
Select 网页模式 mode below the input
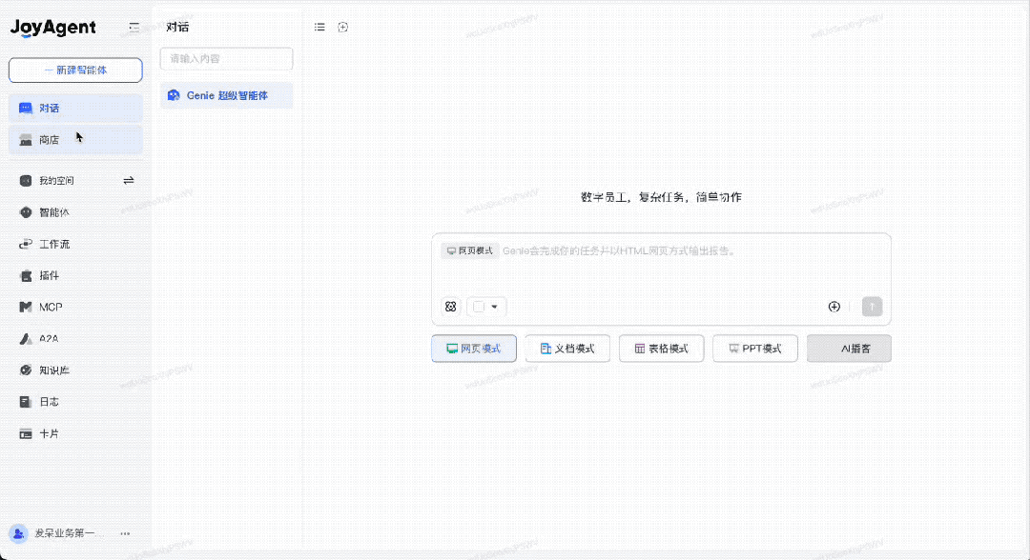[474, 349]
